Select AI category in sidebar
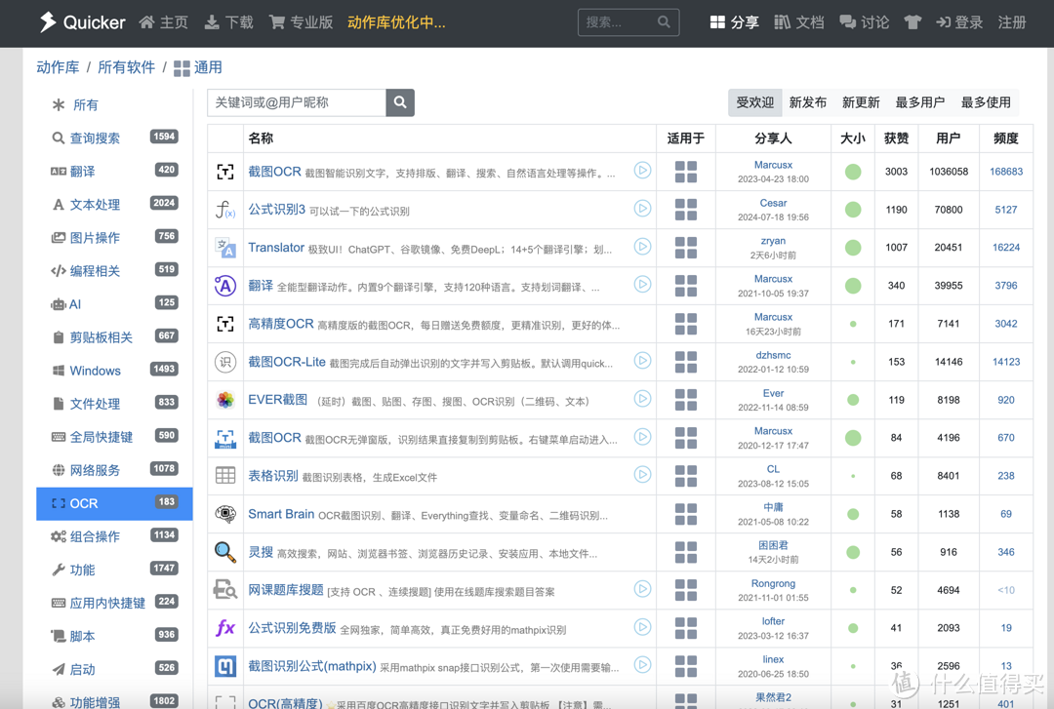Image resolution: width=1054 pixels, height=709 pixels. [x=114, y=303]
